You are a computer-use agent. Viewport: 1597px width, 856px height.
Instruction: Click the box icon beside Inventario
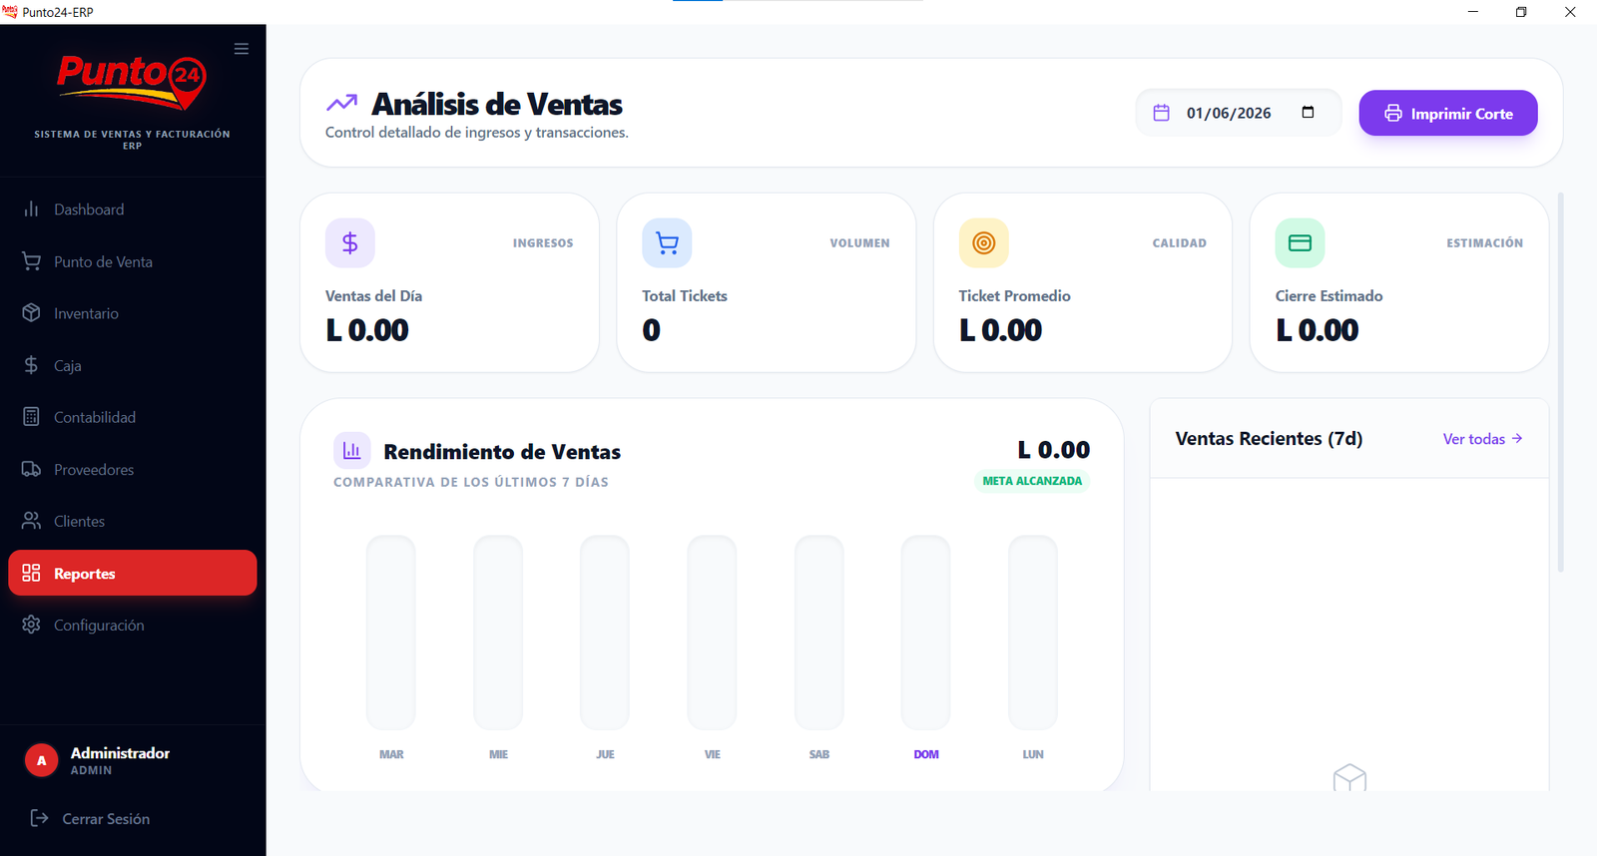click(32, 313)
